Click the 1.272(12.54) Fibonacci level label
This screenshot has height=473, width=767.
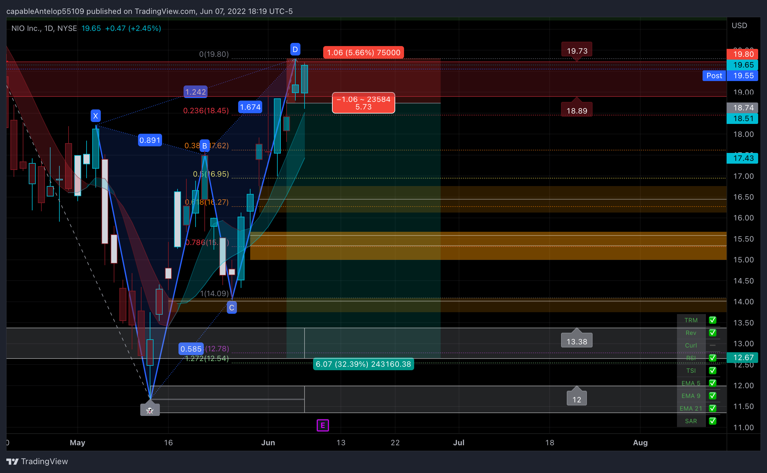[x=207, y=358]
